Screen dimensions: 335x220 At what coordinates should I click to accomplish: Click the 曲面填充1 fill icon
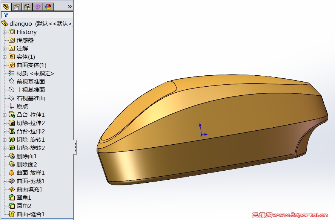(12, 189)
